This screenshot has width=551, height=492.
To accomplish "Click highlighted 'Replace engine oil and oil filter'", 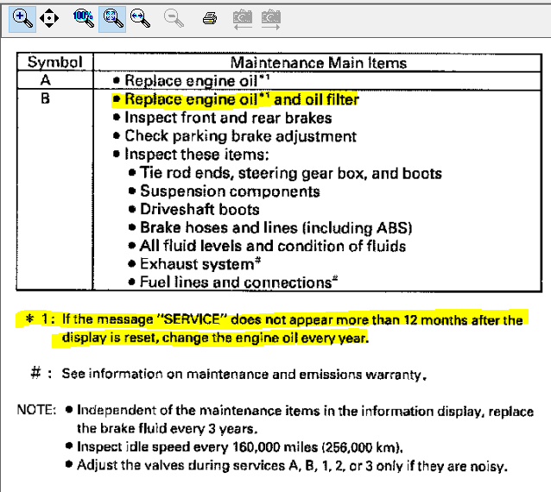I will (236, 100).
